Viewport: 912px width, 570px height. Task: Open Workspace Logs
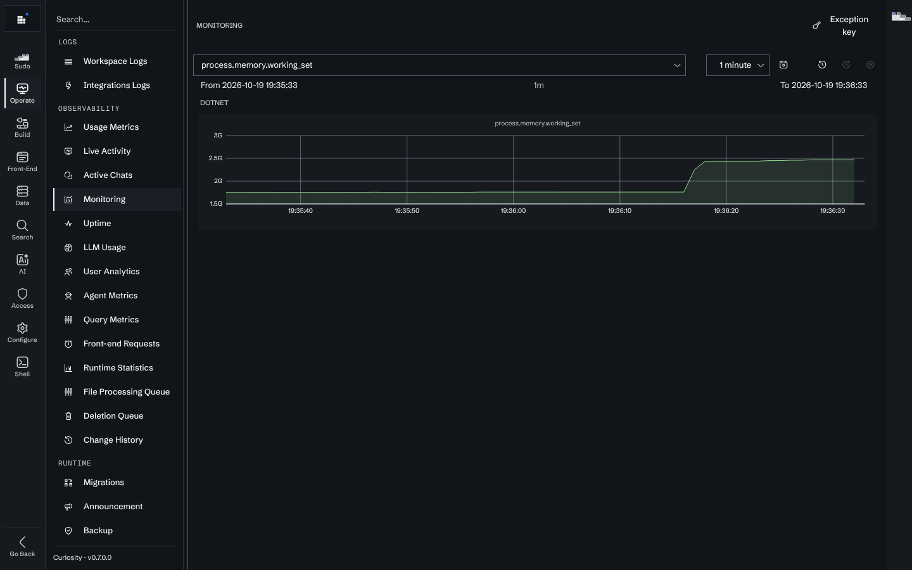pyautogui.click(x=117, y=61)
